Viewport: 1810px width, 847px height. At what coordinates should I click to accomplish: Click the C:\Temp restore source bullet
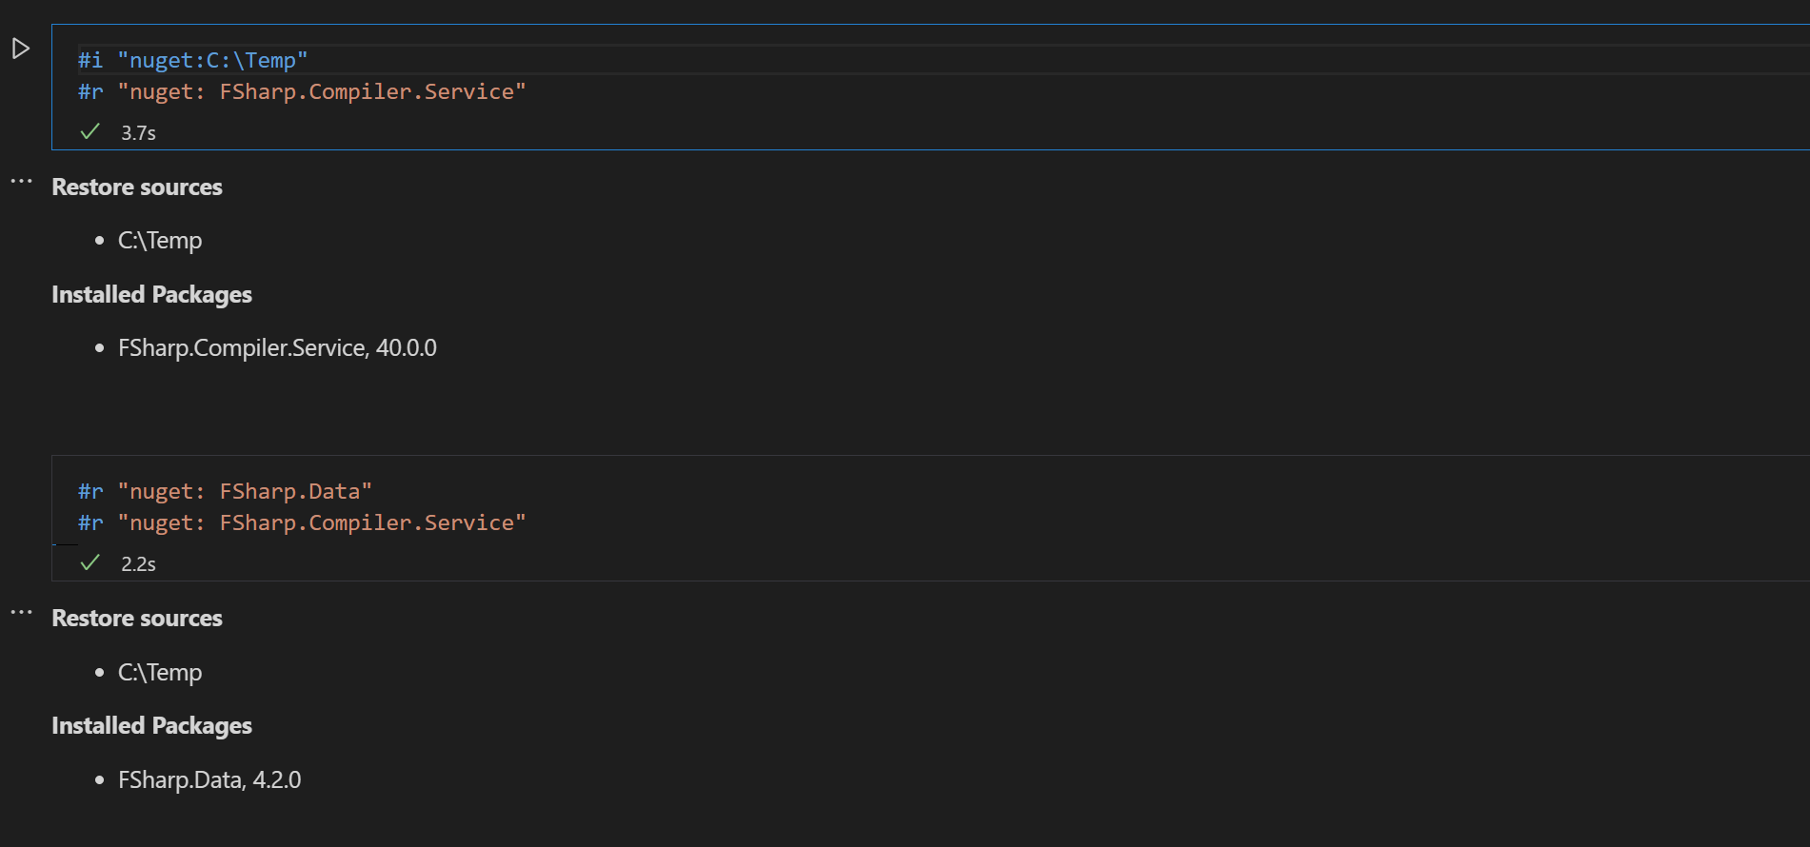tap(159, 240)
